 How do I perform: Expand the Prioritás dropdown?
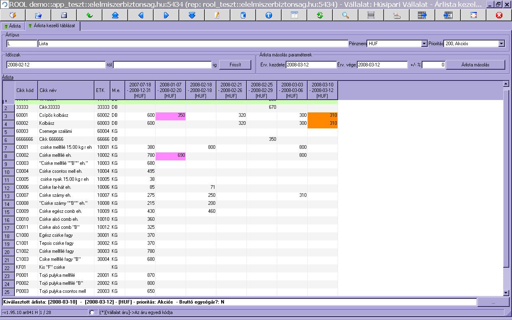click(501, 44)
